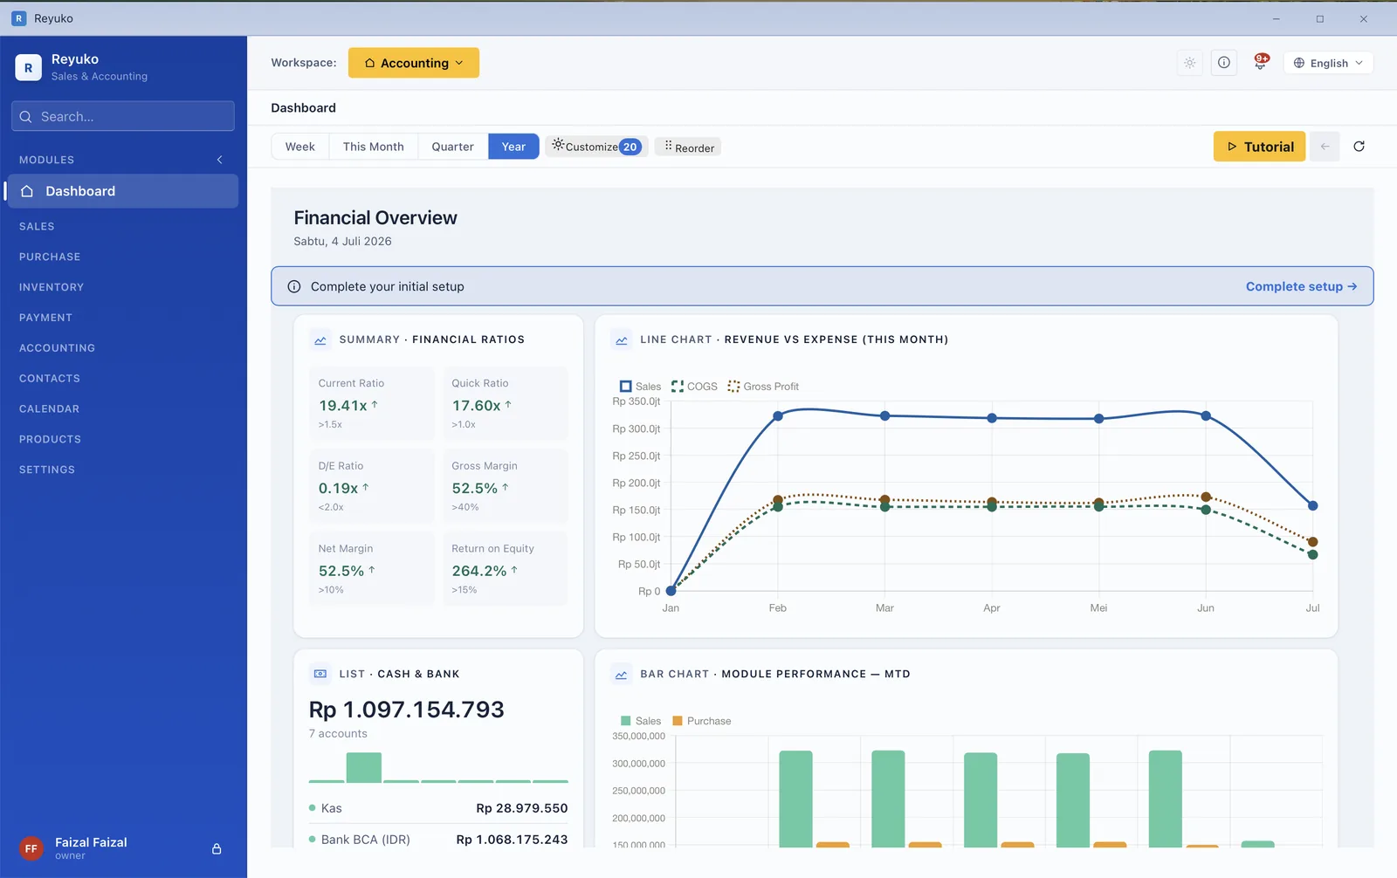
Task: Toggle Sales series in bar chart legend
Action: (640, 721)
